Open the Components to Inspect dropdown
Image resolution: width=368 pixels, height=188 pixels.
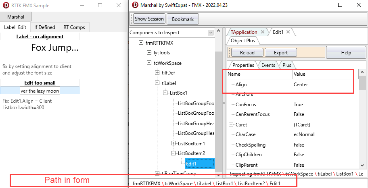tap(211, 33)
